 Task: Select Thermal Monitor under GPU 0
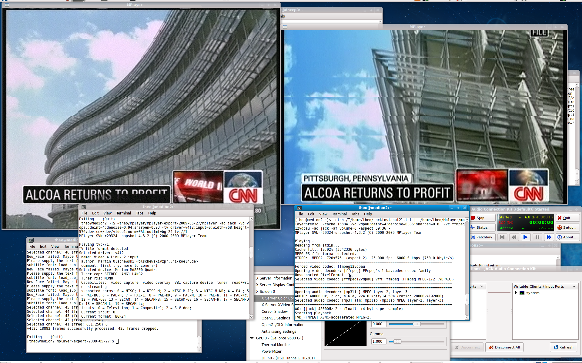click(276, 345)
